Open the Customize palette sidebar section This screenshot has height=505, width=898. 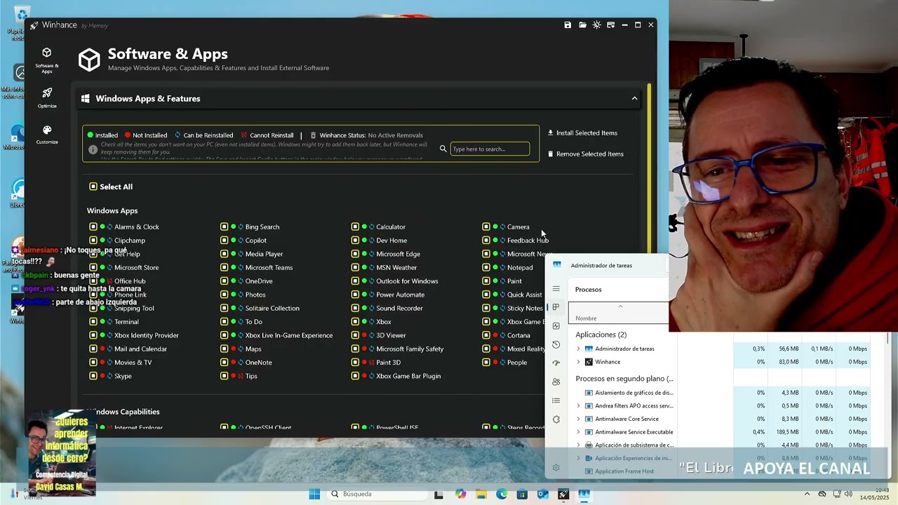(x=47, y=135)
